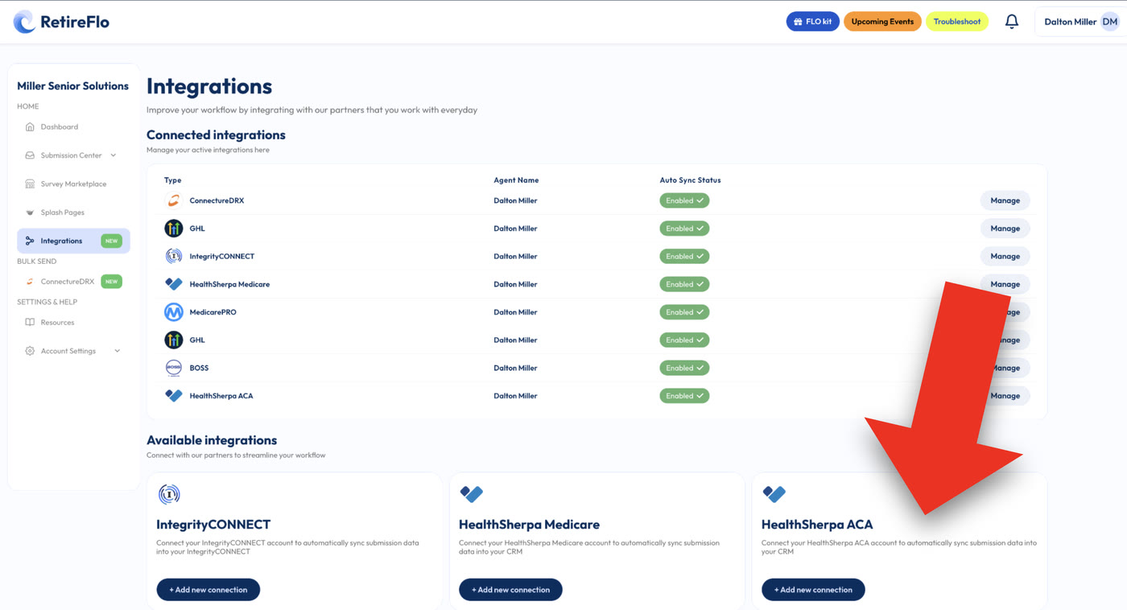The image size is (1127, 610).
Task: Click the Miller Senior Solutions heading
Action: tap(72, 86)
